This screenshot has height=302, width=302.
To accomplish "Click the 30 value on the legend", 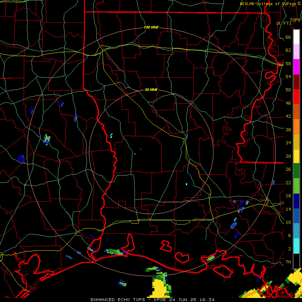I will pos(288,156).
